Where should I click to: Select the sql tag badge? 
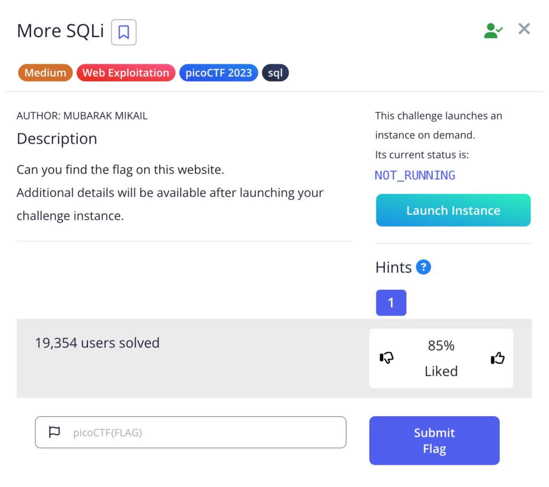(x=275, y=72)
